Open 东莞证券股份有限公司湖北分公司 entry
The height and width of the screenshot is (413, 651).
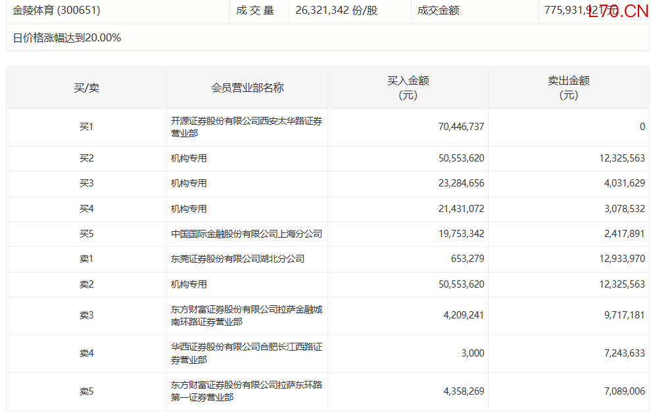237,259
